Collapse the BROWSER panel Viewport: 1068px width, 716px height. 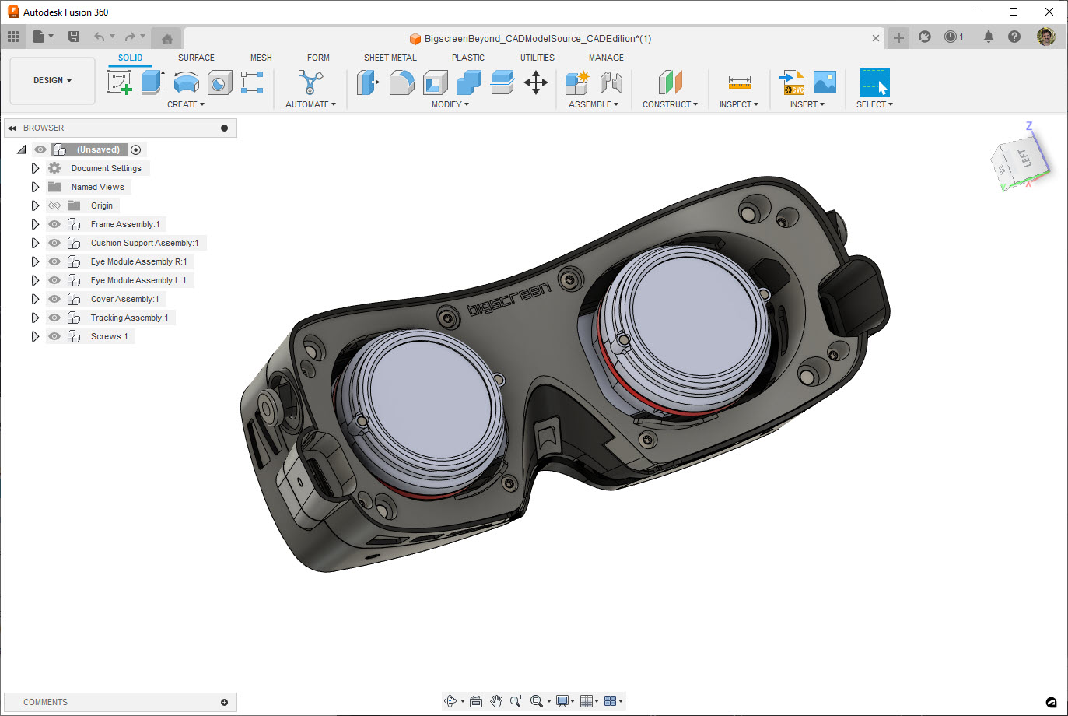click(x=12, y=128)
